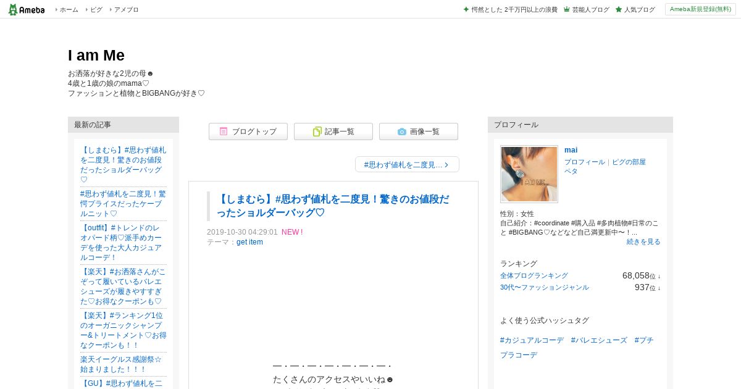Open the #バレエシューズ hashtag
741x389 pixels.
click(x=599, y=340)
